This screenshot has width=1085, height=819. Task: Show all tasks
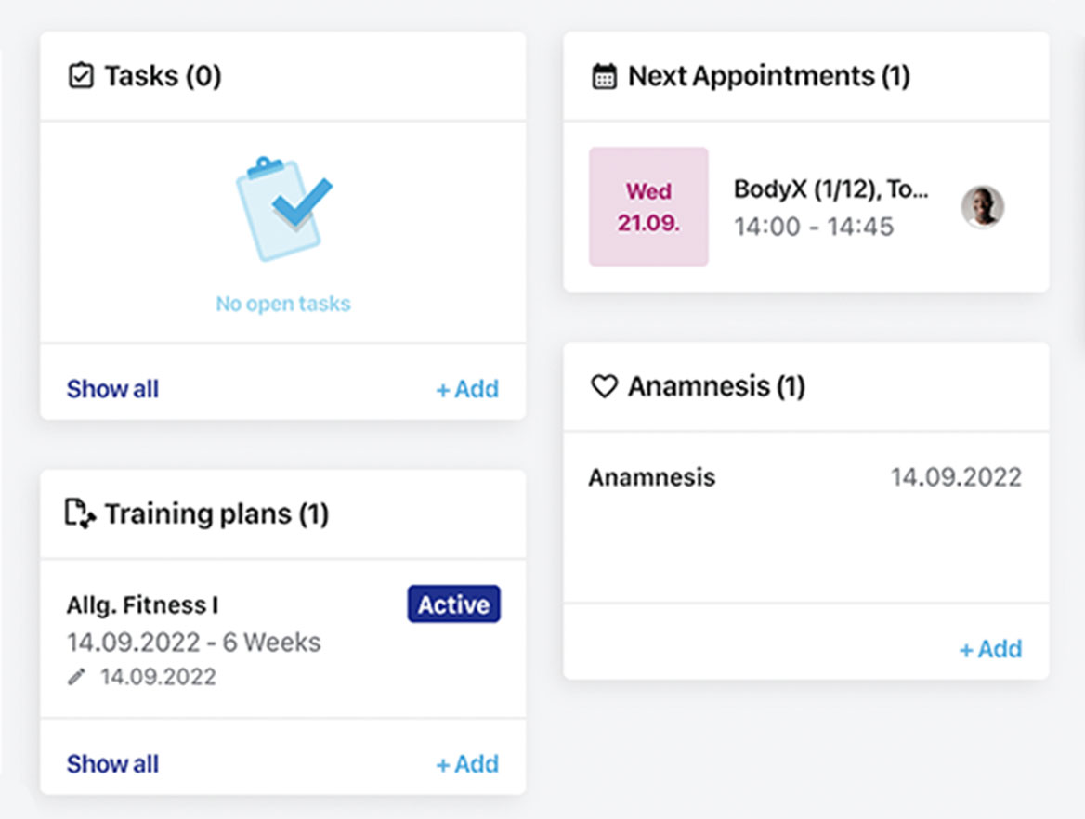click(x=112, y=388)
